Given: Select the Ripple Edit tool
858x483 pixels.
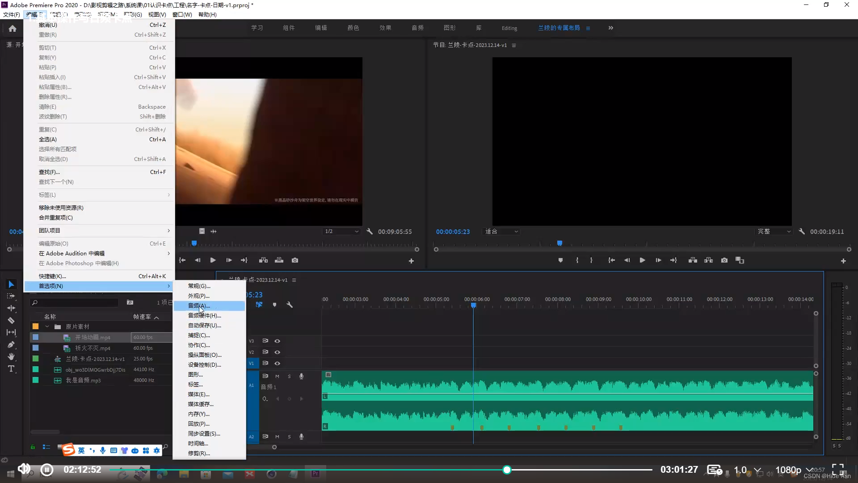Looking at the screenshot, I should [11, 308].
